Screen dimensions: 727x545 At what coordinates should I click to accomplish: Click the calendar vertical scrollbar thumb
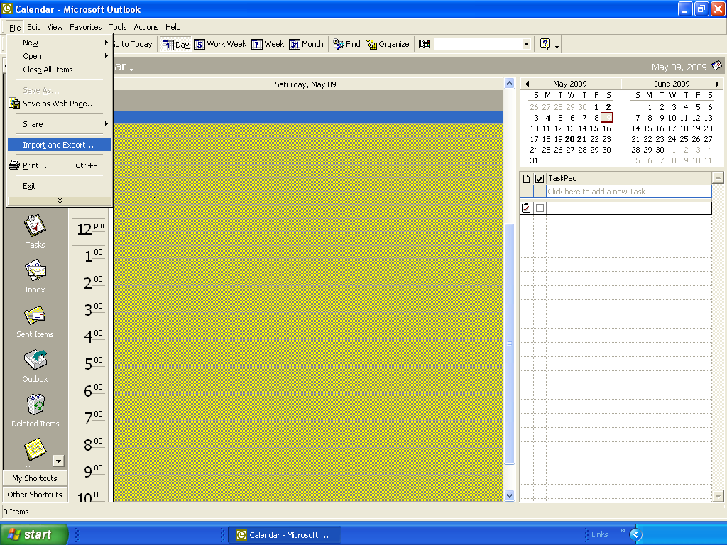pos(509,343)
